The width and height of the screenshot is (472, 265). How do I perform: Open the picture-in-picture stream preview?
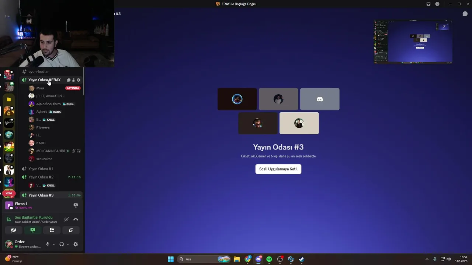(x=413, y=42)
